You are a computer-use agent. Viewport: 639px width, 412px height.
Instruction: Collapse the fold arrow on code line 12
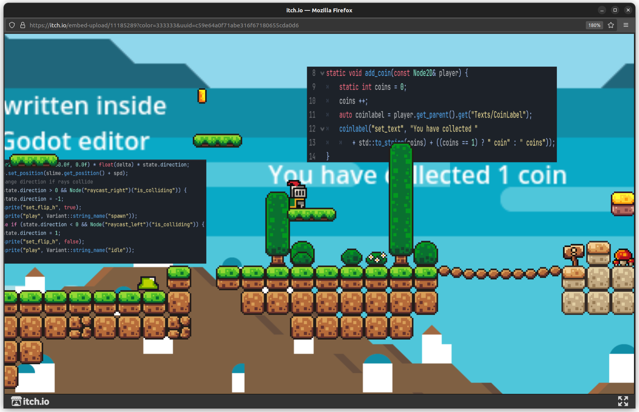[x=322, y=129]
